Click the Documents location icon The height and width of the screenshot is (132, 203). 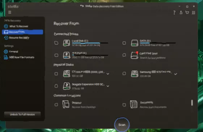point(134,104)
